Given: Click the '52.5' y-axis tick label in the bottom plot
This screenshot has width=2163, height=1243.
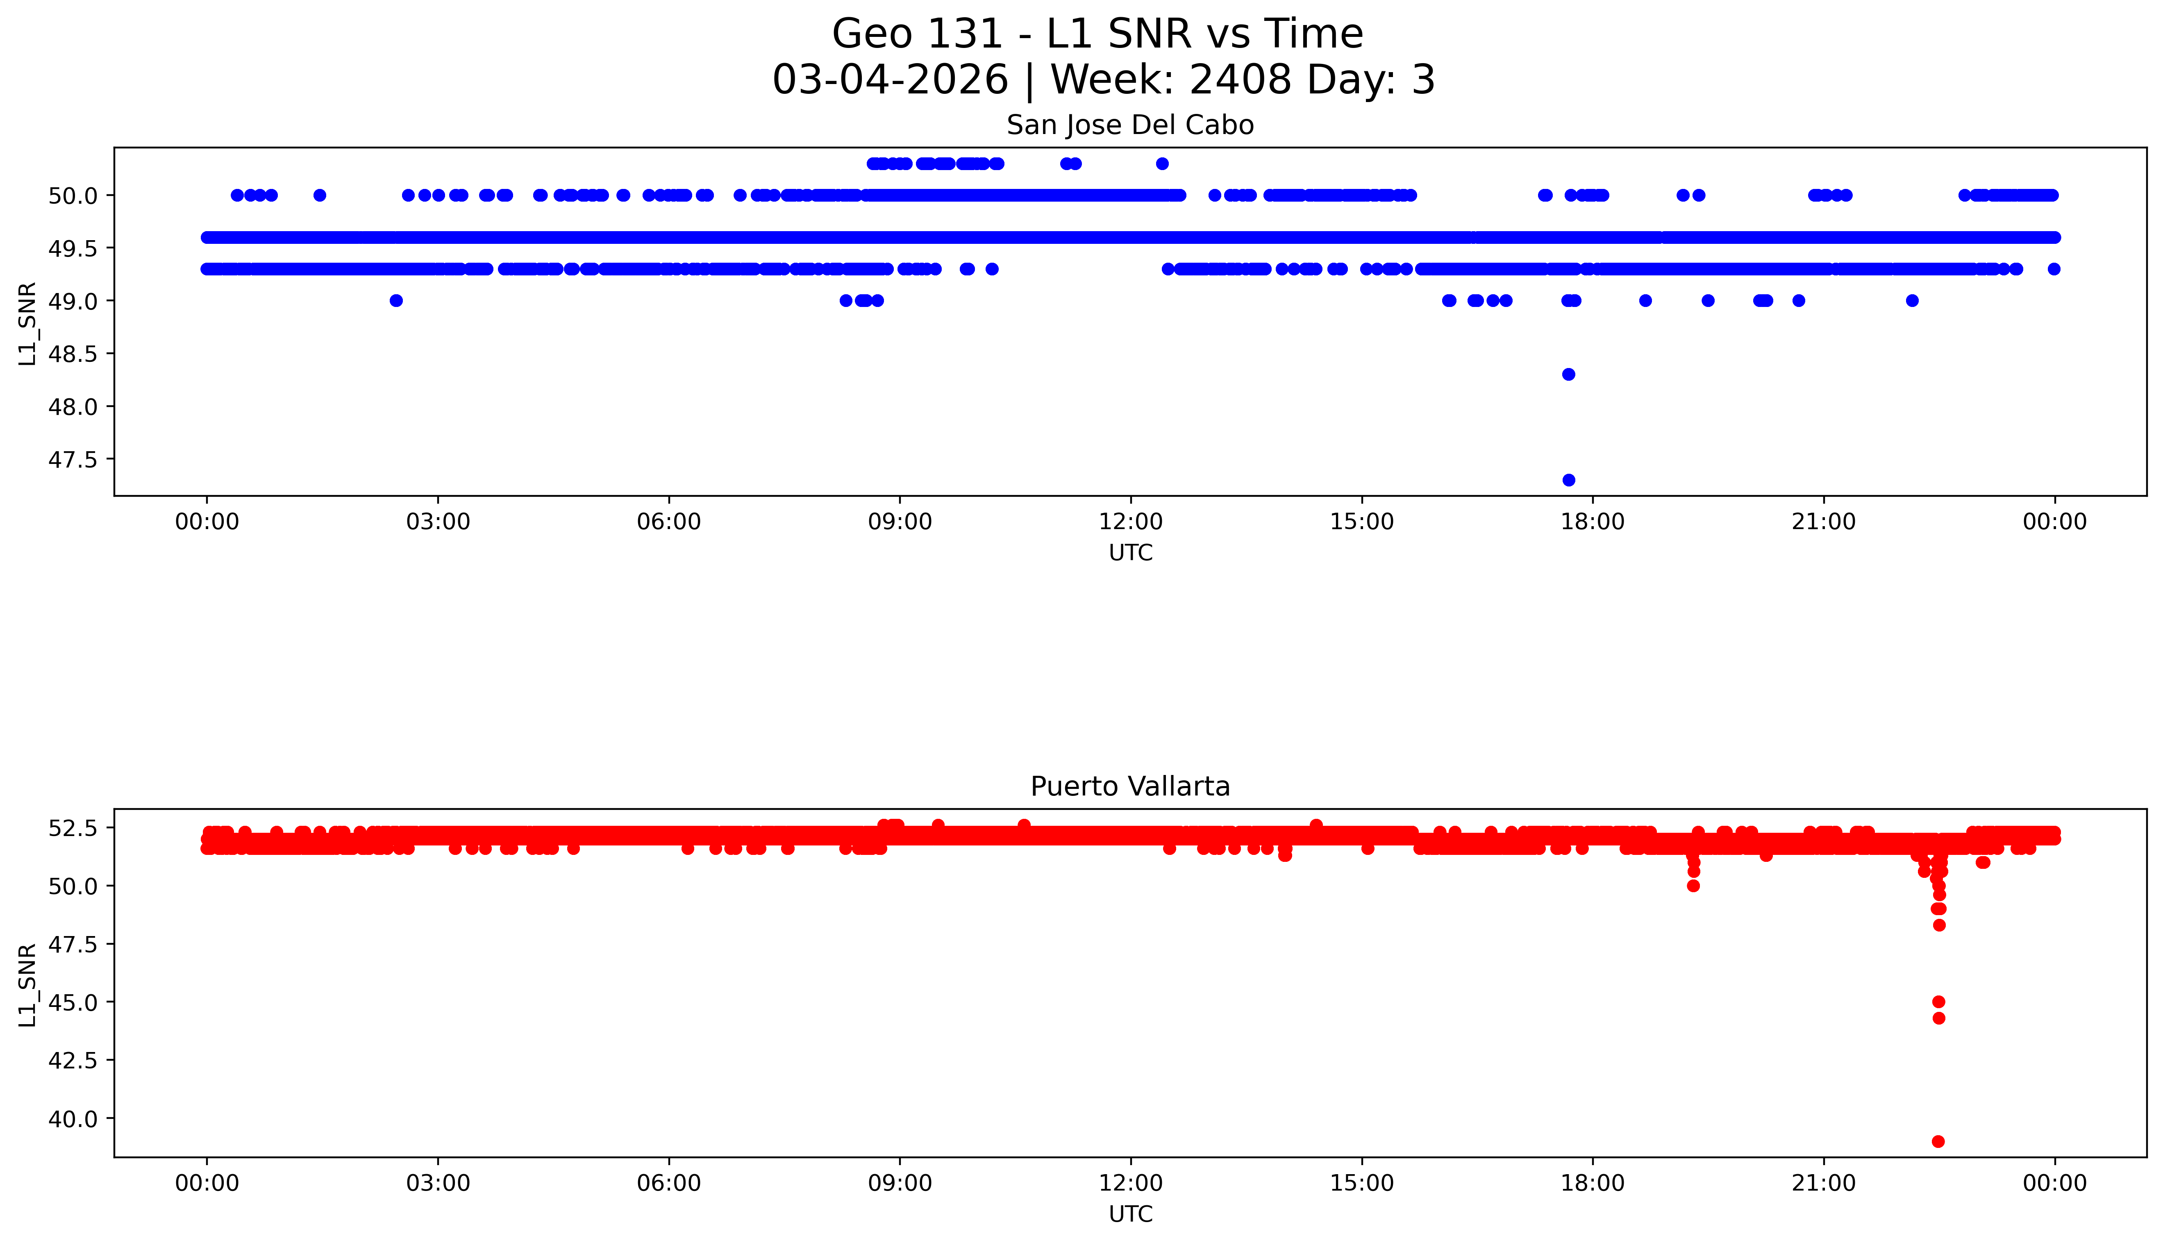Looking at the screenshot, I should pyautogui.click(x=73, y=828).
